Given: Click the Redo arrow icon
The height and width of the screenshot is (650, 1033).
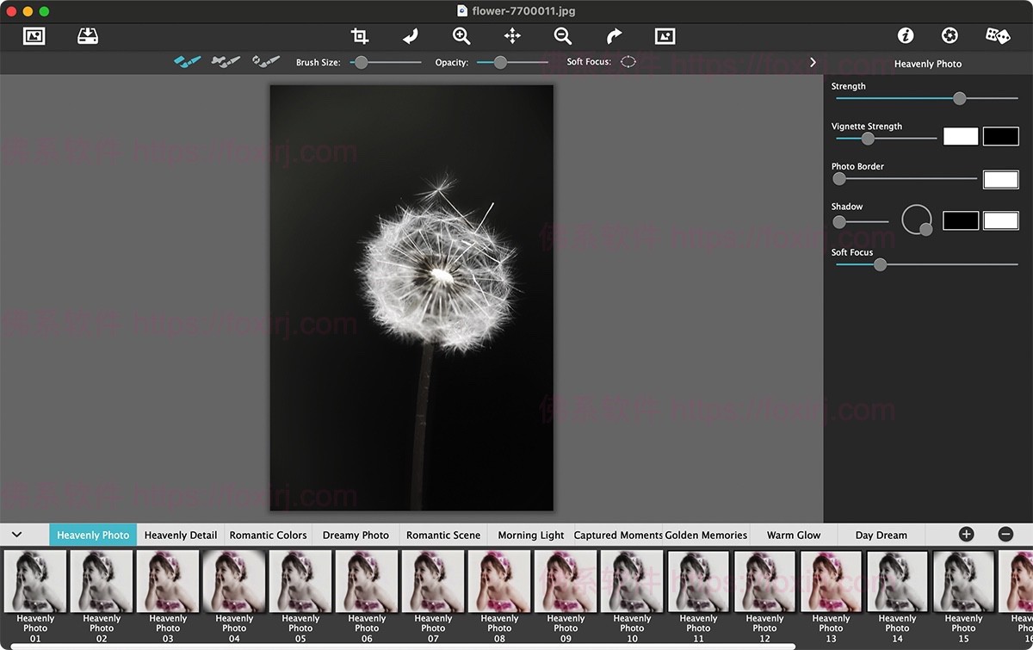Looking at the screenshot, I should 614,36.
